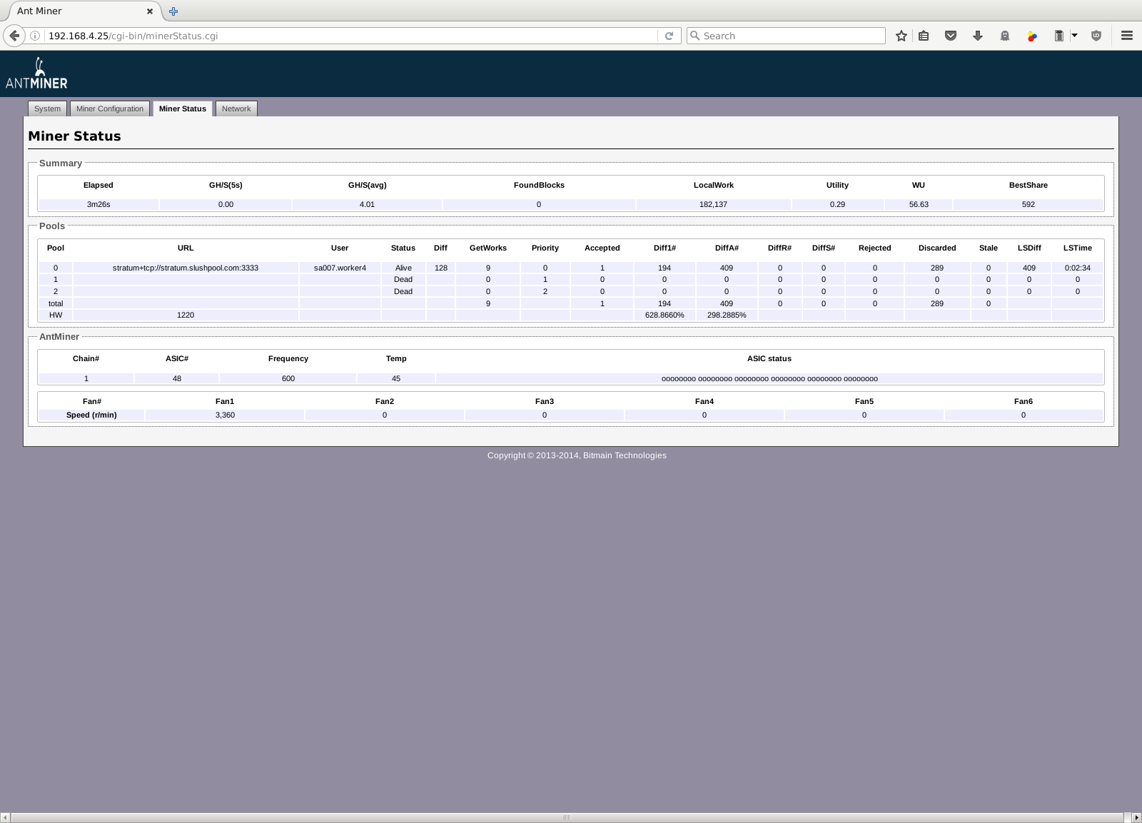Click the scrollbar left arrow
The width and height of the screenshot is (1142, 823).
pyautogui.click(x=6, y=817)
